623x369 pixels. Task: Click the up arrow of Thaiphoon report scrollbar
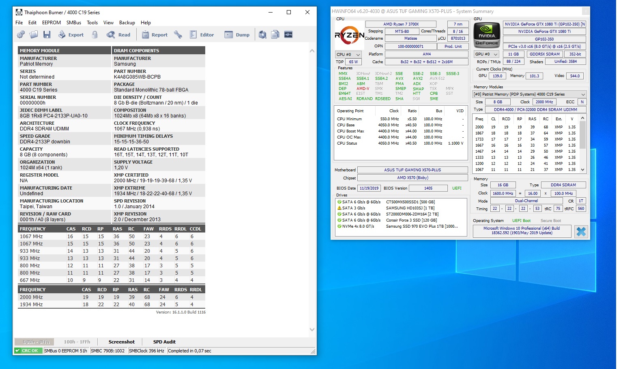tap(312, 51)
